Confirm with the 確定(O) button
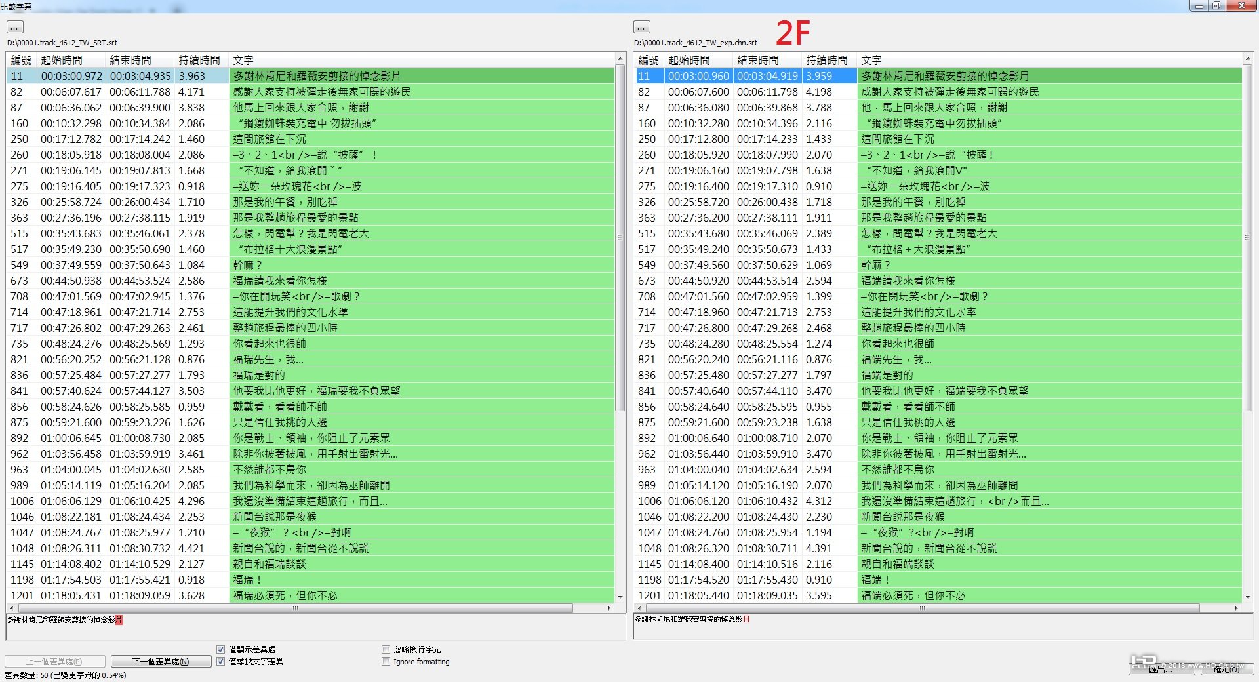1259x682 pixels. point(1226,670)
